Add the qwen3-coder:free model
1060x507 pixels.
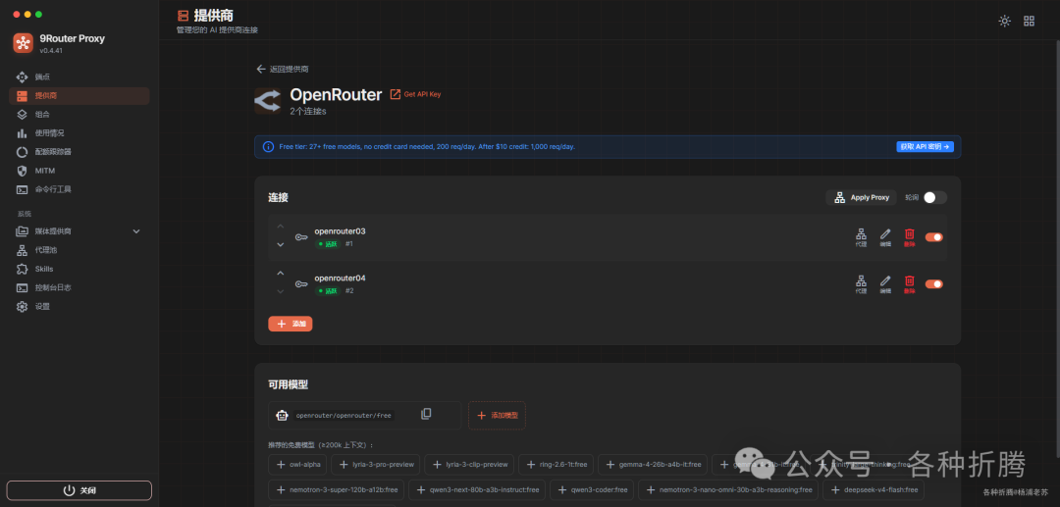point(592,489)
